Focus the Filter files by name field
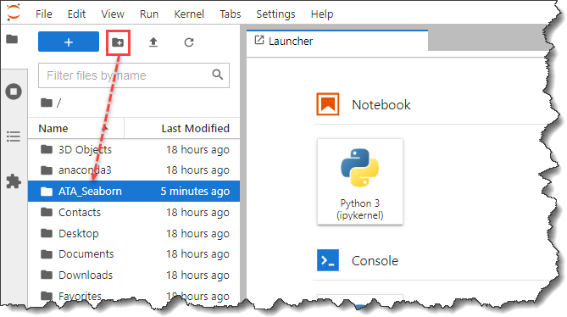The height and width of the screenshot is (317, 567). 134,75
